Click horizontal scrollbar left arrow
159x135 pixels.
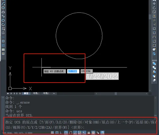pos(96,94)
